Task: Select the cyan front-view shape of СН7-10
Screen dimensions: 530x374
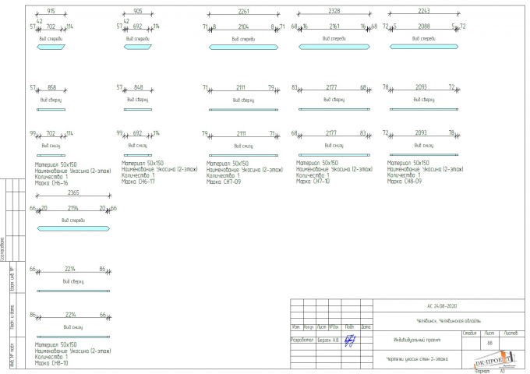Action: (x=334, y=47)
